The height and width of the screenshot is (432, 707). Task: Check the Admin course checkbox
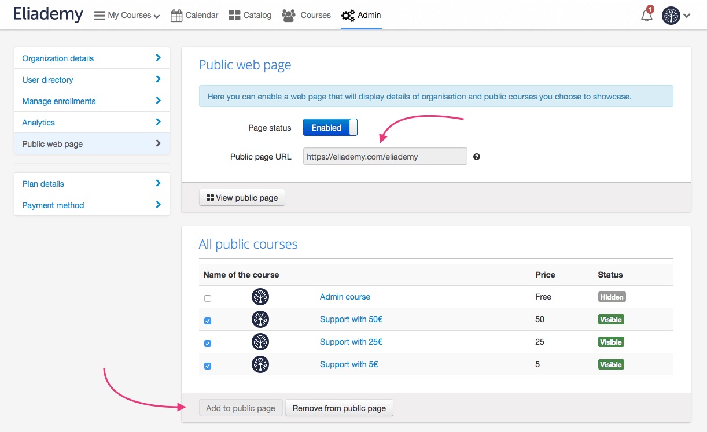(x=208, y=298)
